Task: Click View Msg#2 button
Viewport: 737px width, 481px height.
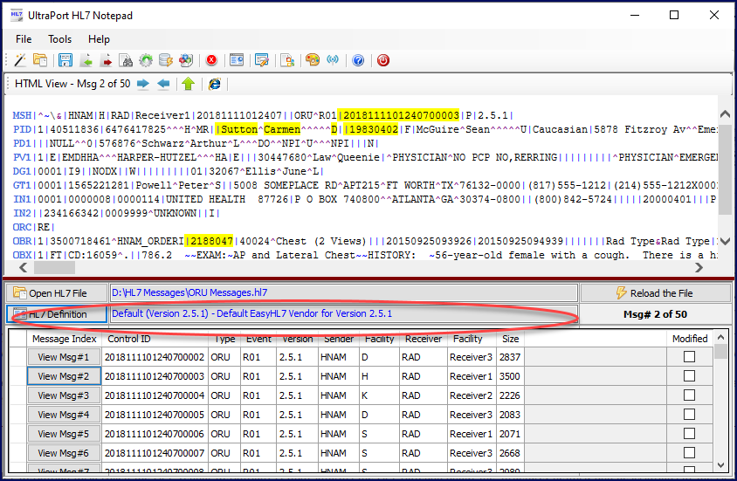Action: [x=64, y=376]
